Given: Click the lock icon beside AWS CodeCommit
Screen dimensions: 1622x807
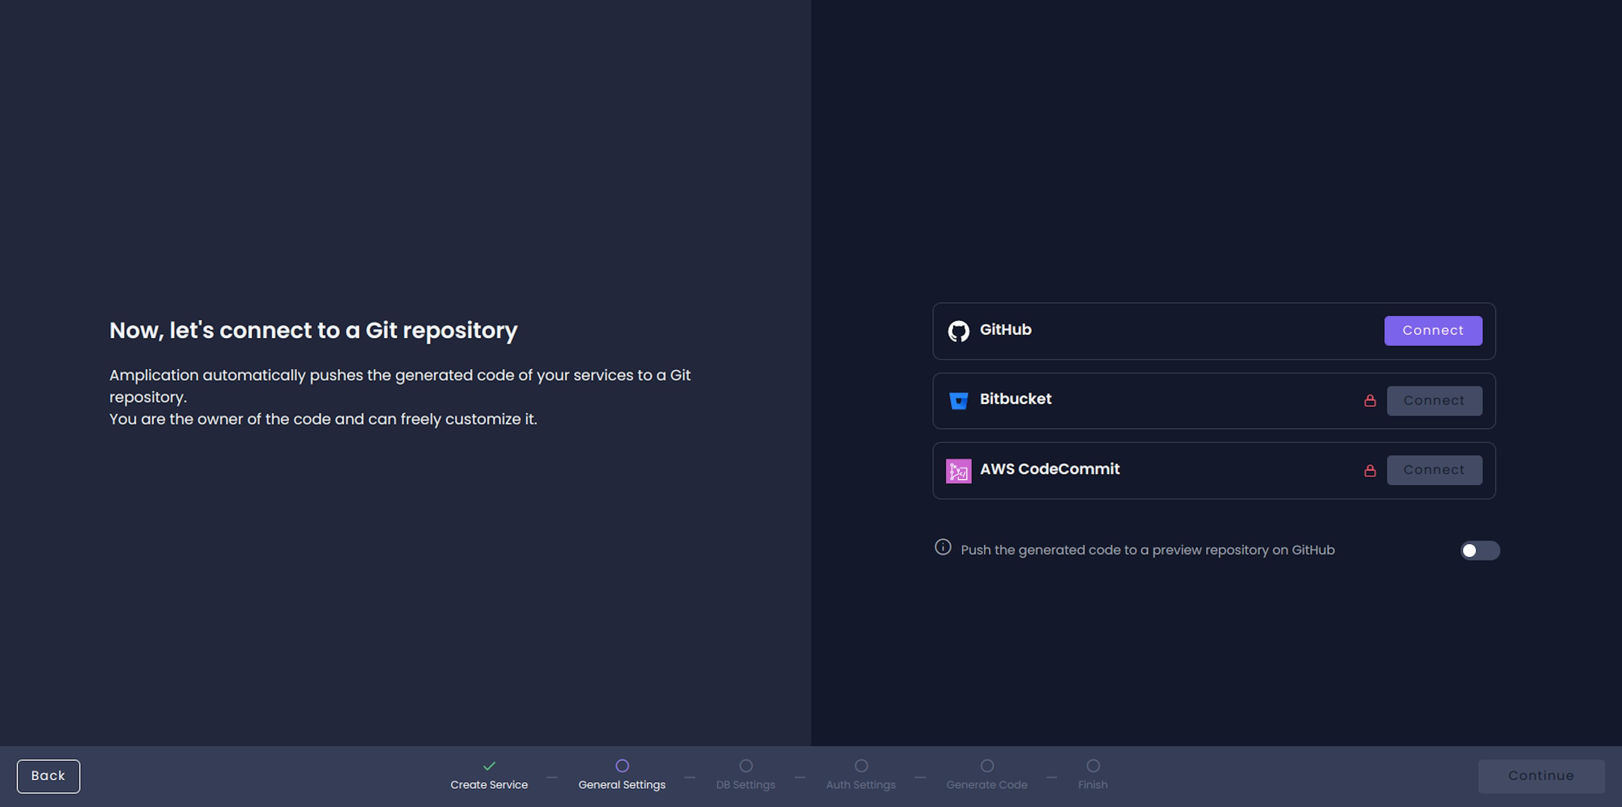Looking at the screenshot, I should (1369, 471).
